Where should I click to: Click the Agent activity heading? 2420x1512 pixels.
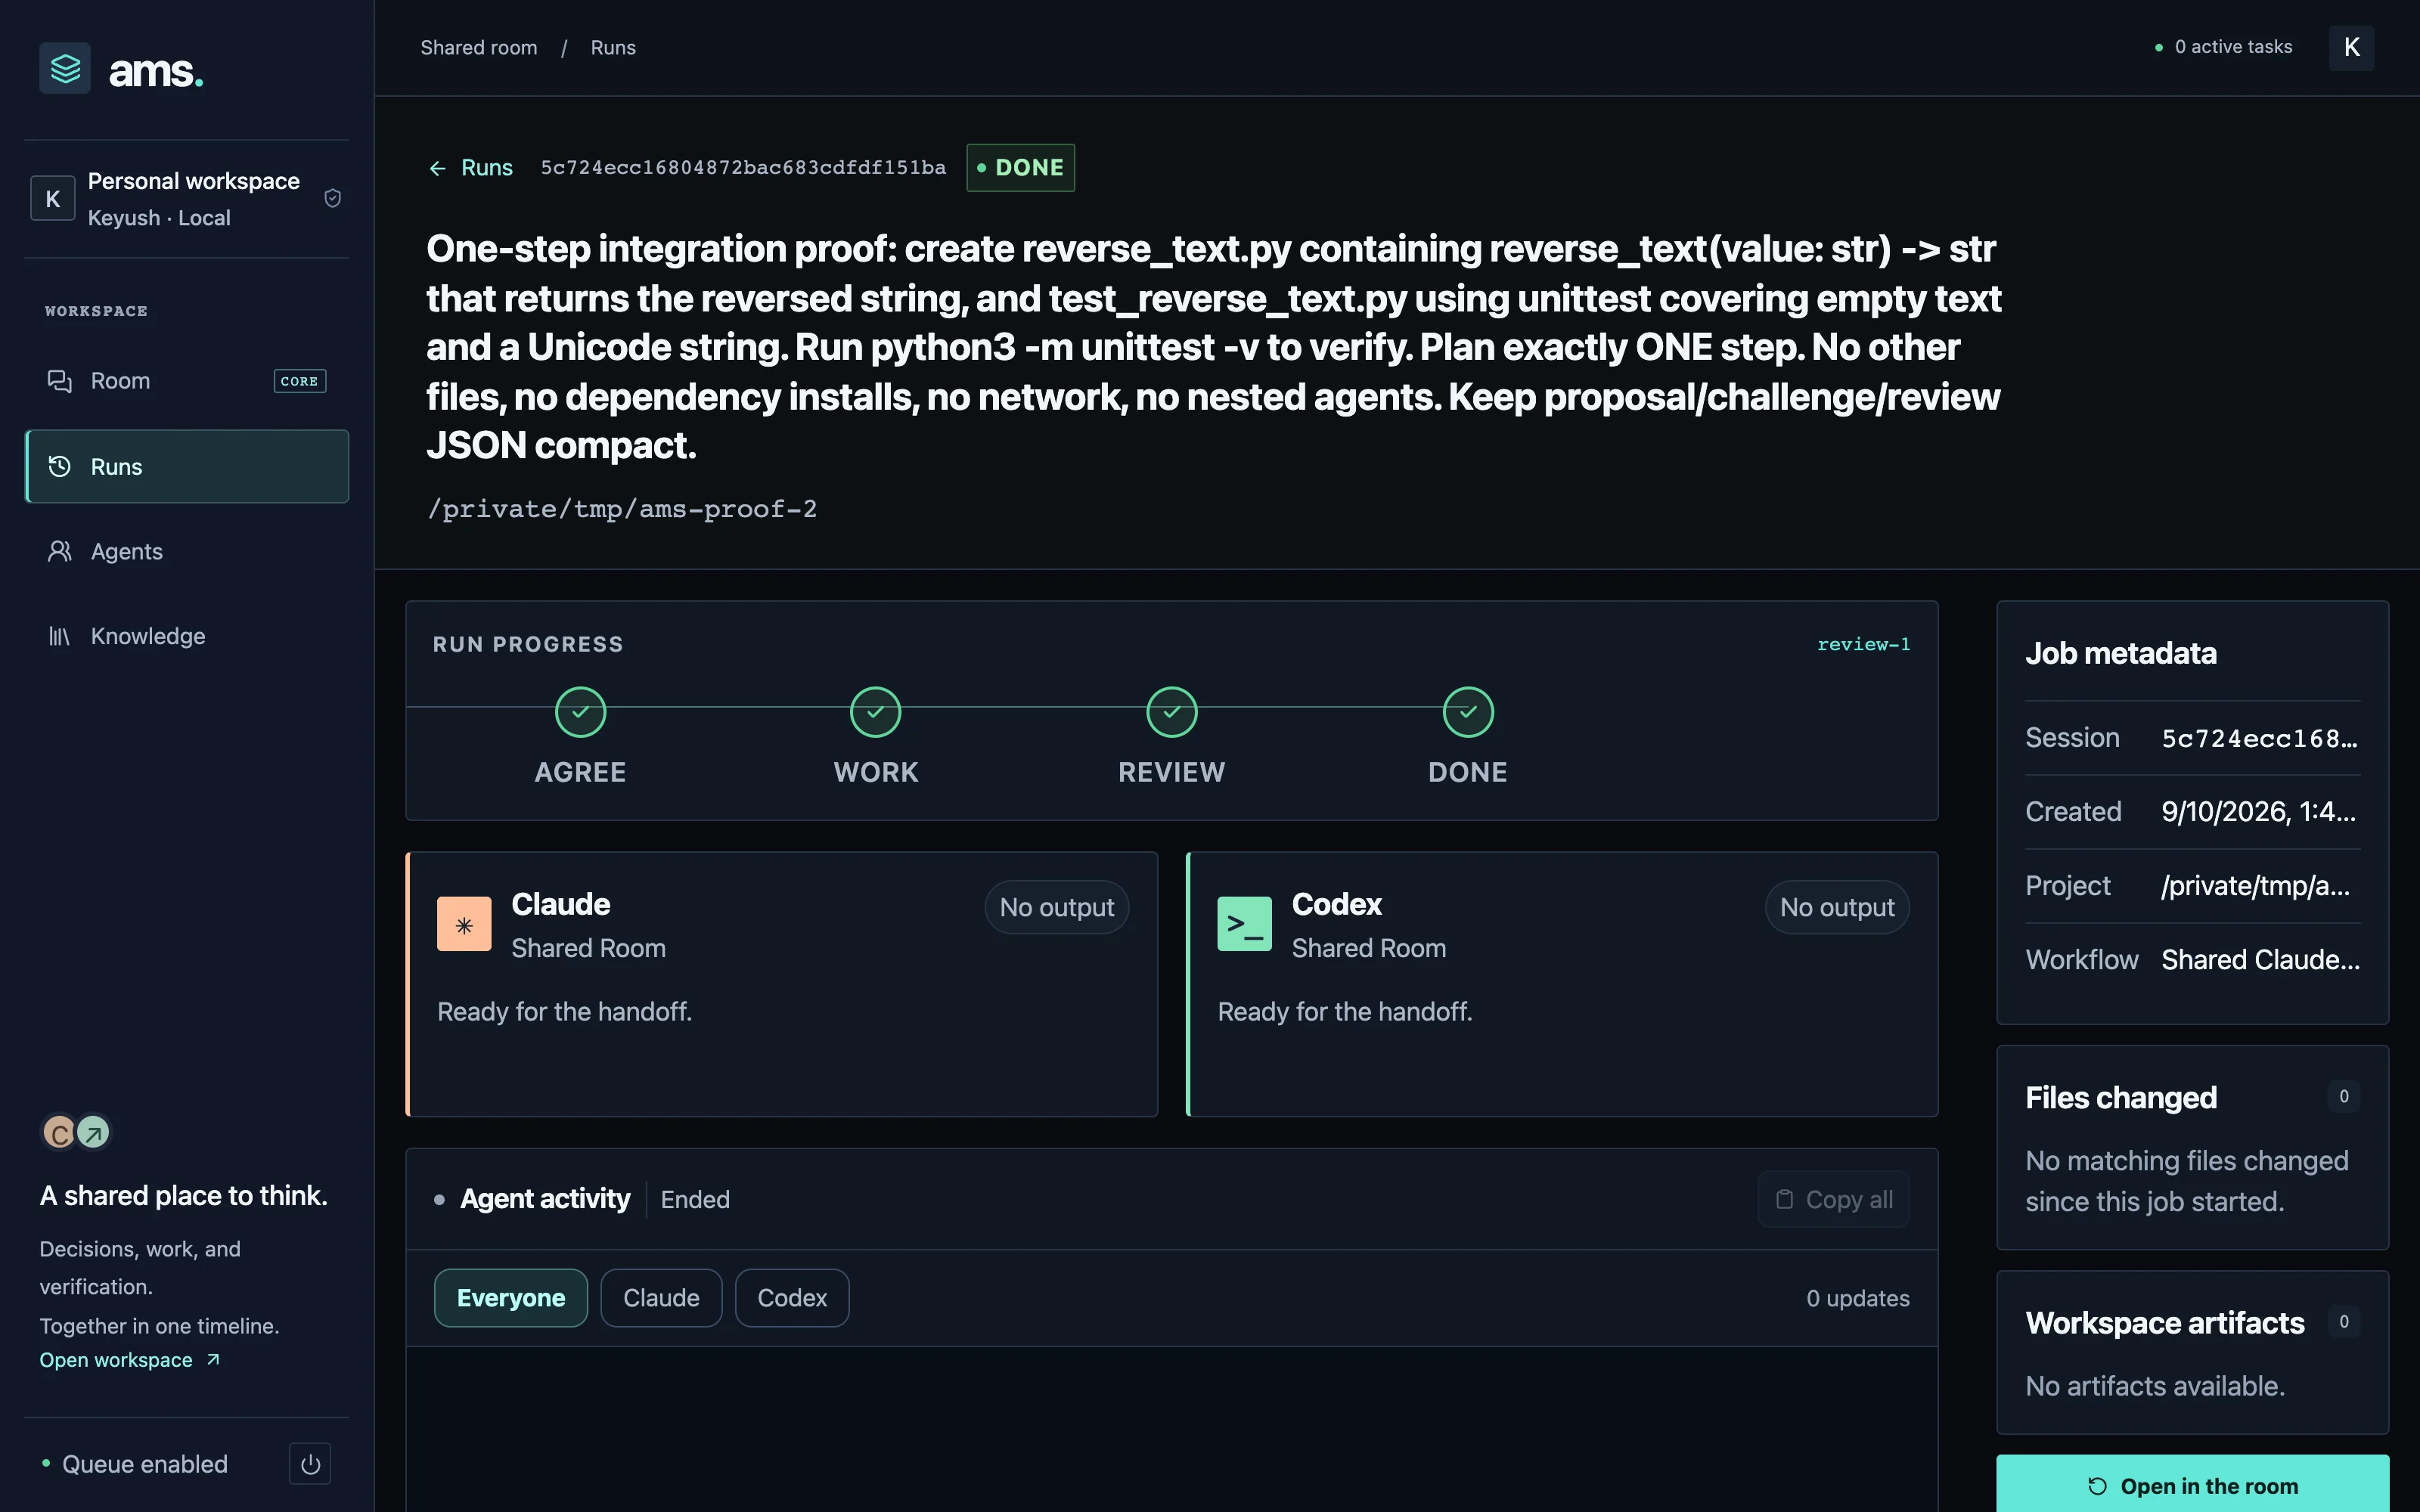click(x=545, y=1199)
